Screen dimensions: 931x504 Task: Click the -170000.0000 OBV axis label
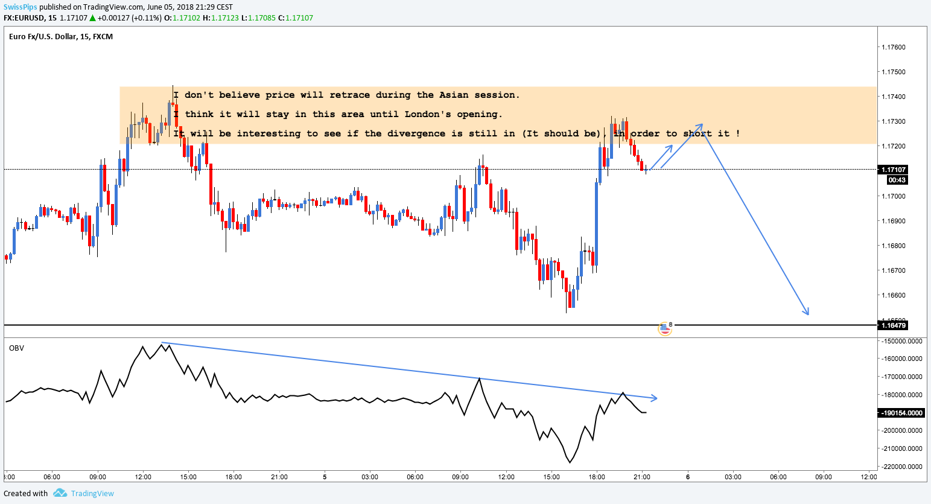[902, 377]
